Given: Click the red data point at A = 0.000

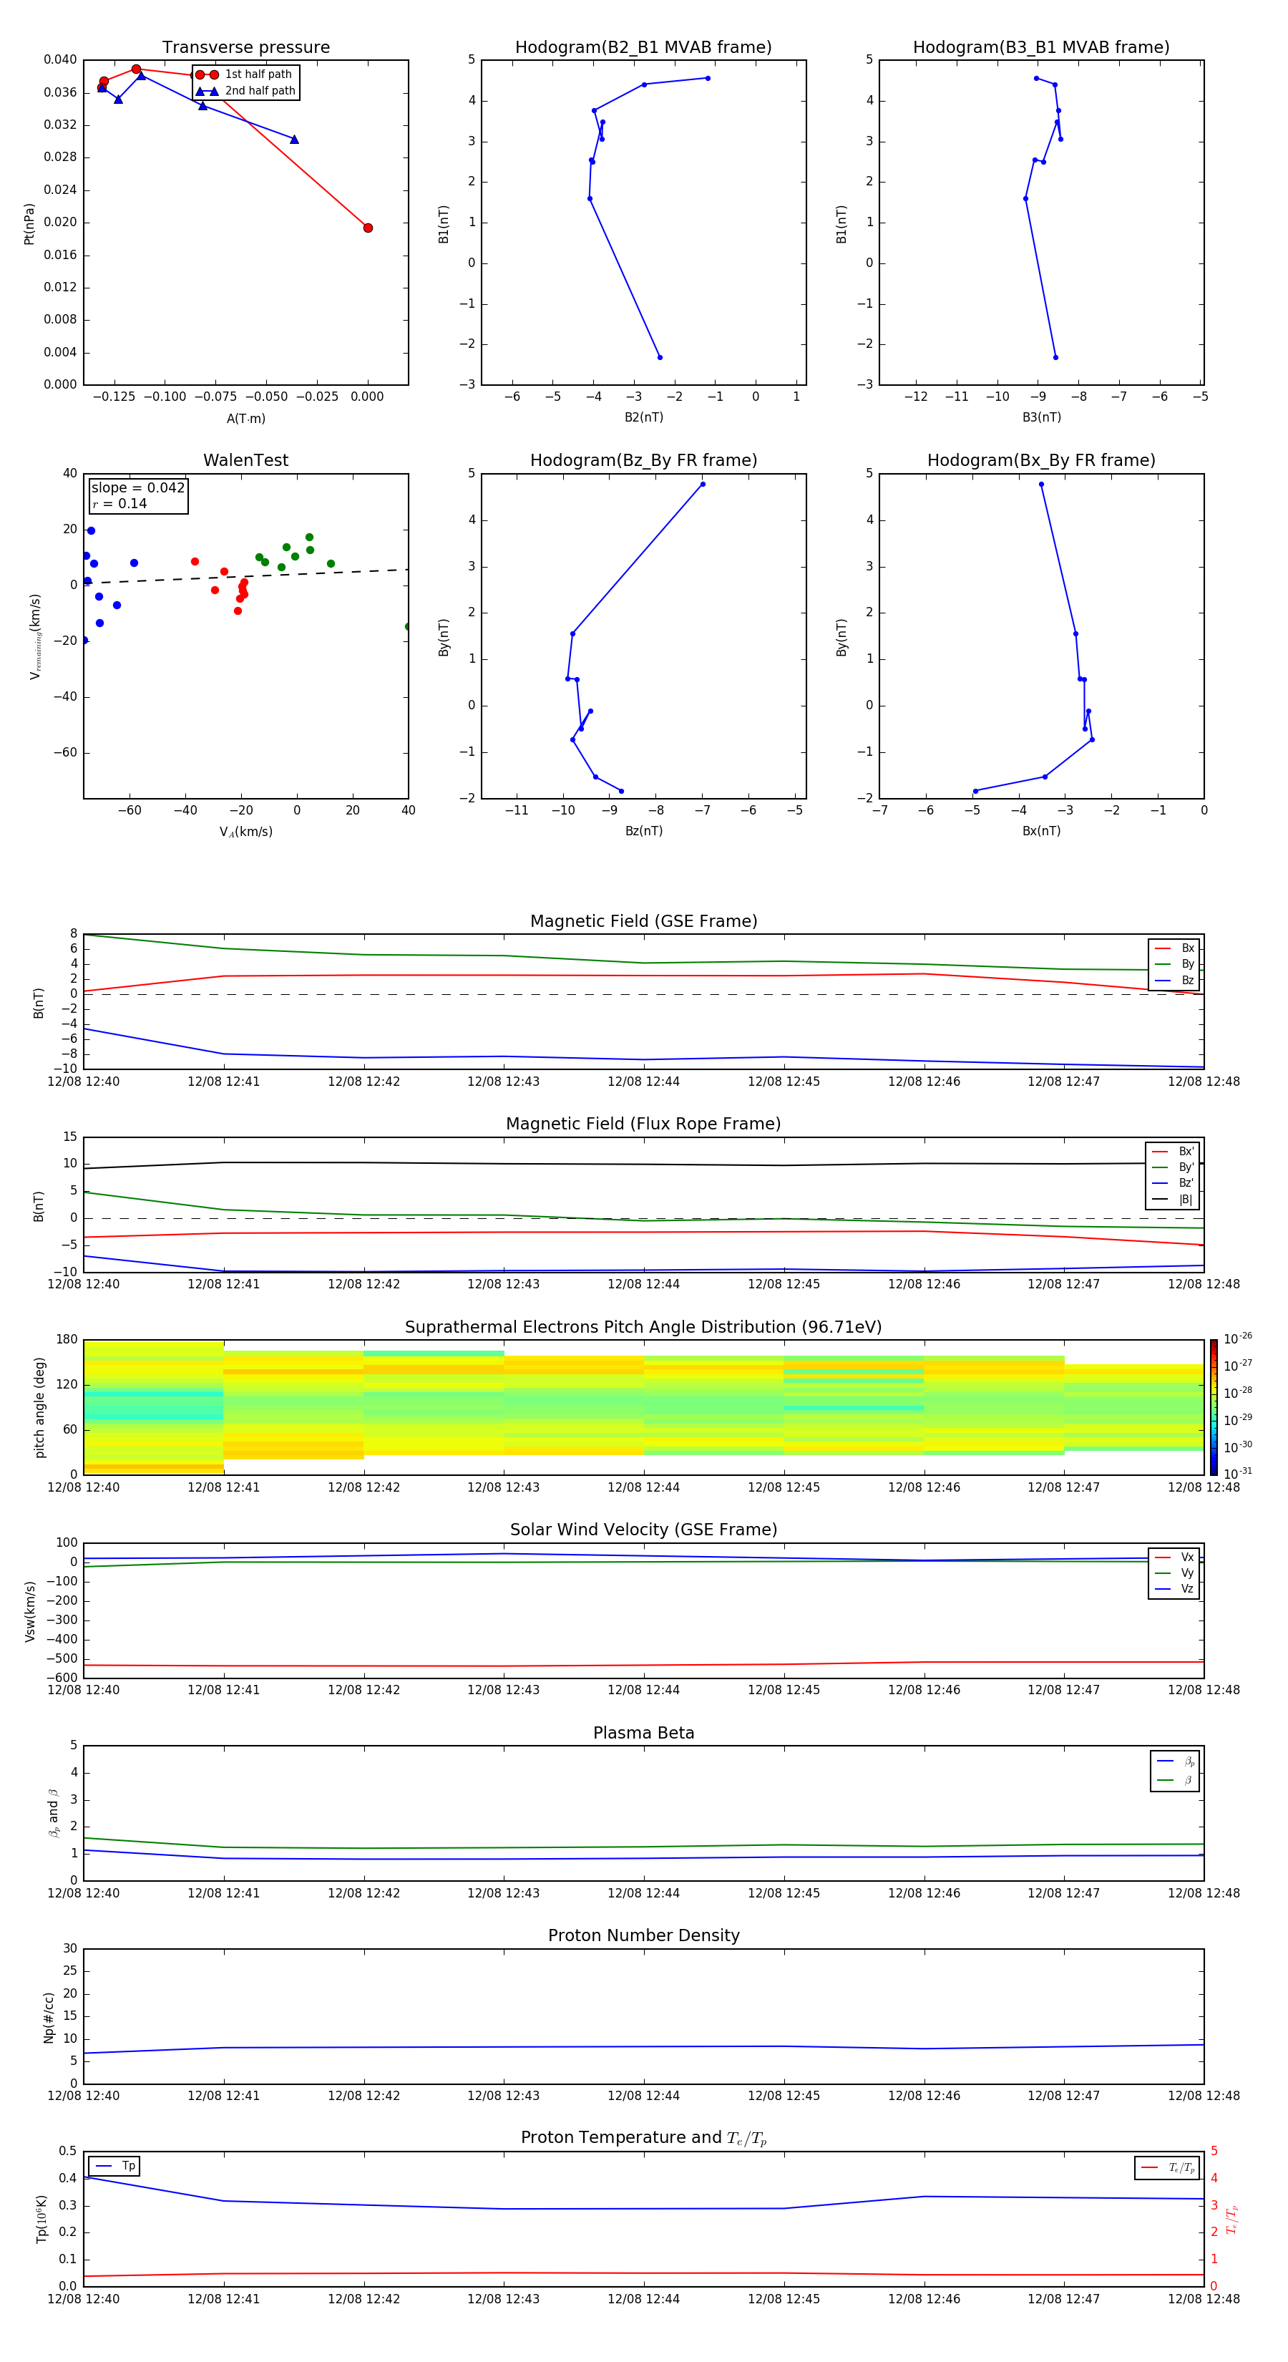Looking at the screenshot, I should (368, 228).
